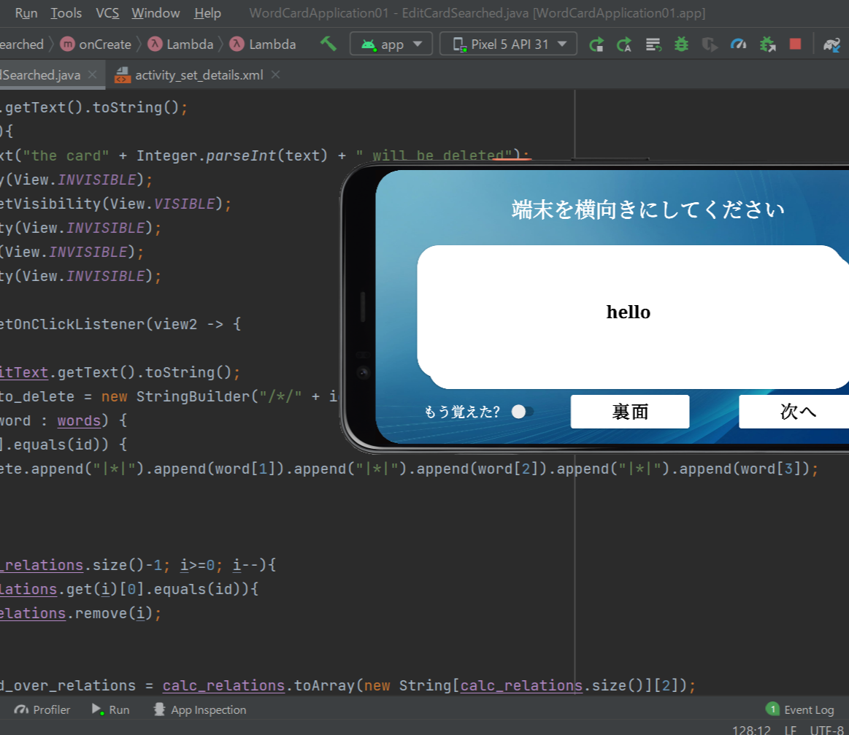Click the Profile app gauge icon

pos(738,45)
